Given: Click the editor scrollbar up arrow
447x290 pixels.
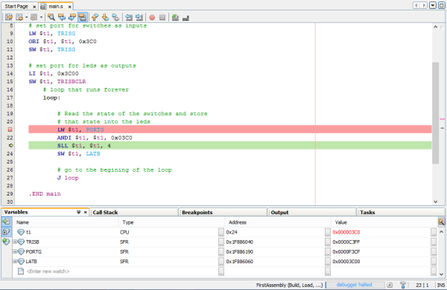Looking at the screenshot, I should click(x=435, y=27).
